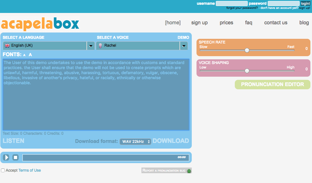
Task: Decrease text size with small A icon
Action: [24, 55]
